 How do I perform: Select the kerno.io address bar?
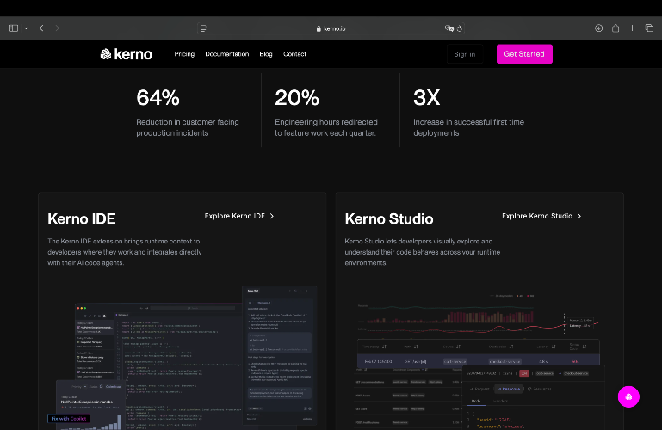click(331, 28)
